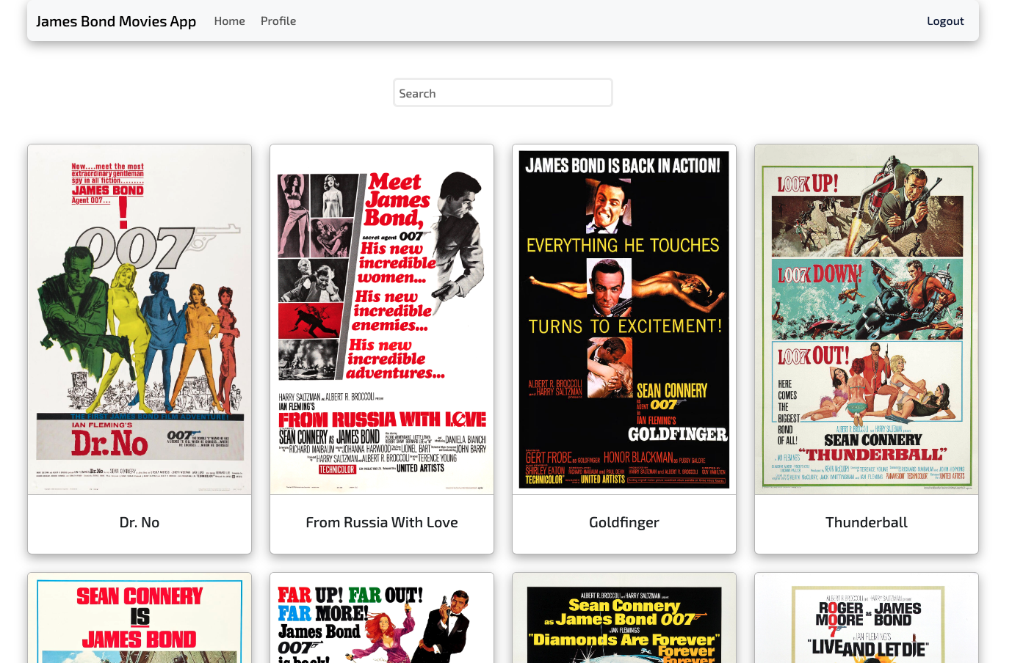The width and height of the screenshot is (1012, 663).
Task: Select the Goldfinger movie poster
Action: click(x=624, y=320)
